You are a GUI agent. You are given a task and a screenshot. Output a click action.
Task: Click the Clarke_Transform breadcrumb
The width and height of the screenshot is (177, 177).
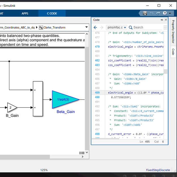click(54, 27)
